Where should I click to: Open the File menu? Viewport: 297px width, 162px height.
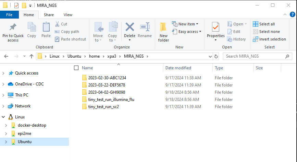point(9,15)
